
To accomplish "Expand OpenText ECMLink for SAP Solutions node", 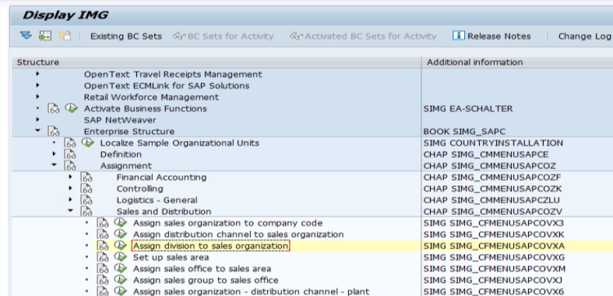I will 37,85.
